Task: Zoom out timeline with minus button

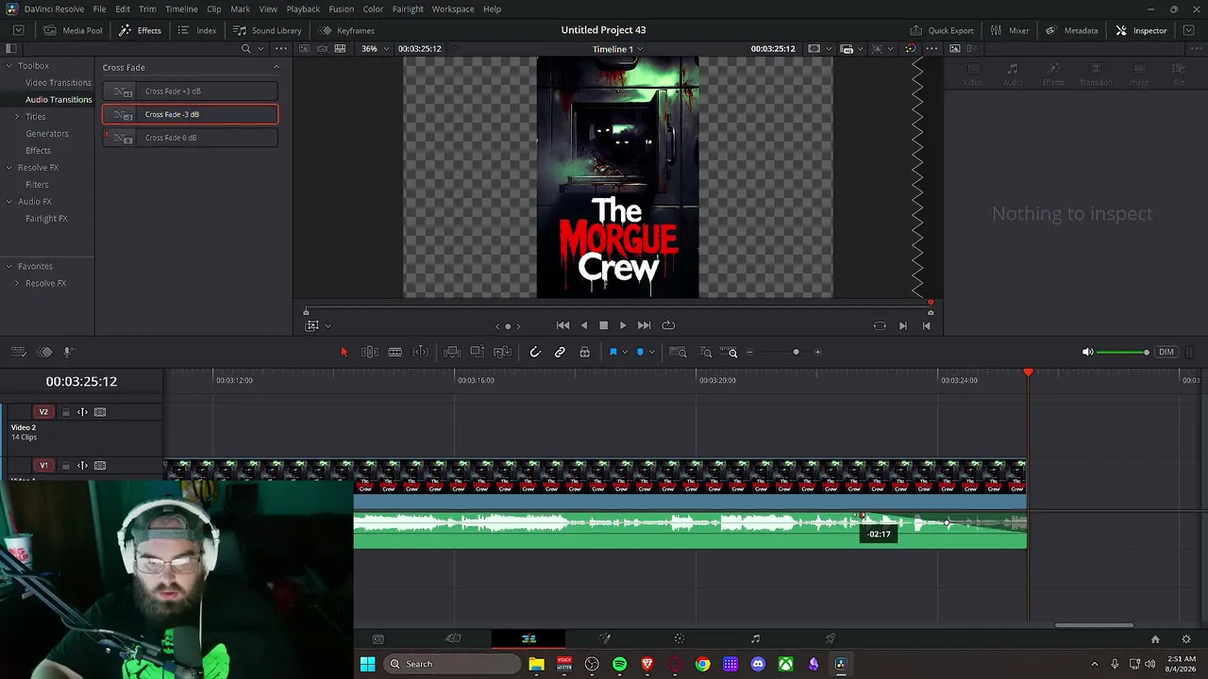Action: point(750,352)
